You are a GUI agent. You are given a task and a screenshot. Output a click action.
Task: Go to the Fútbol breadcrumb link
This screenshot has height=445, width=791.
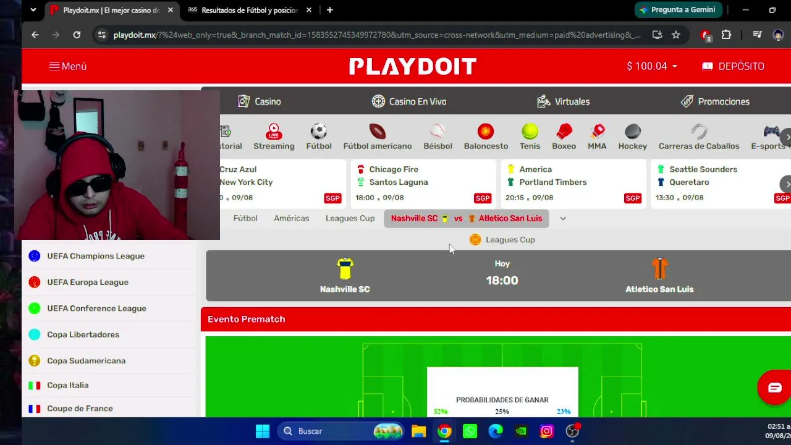point(245,218)
